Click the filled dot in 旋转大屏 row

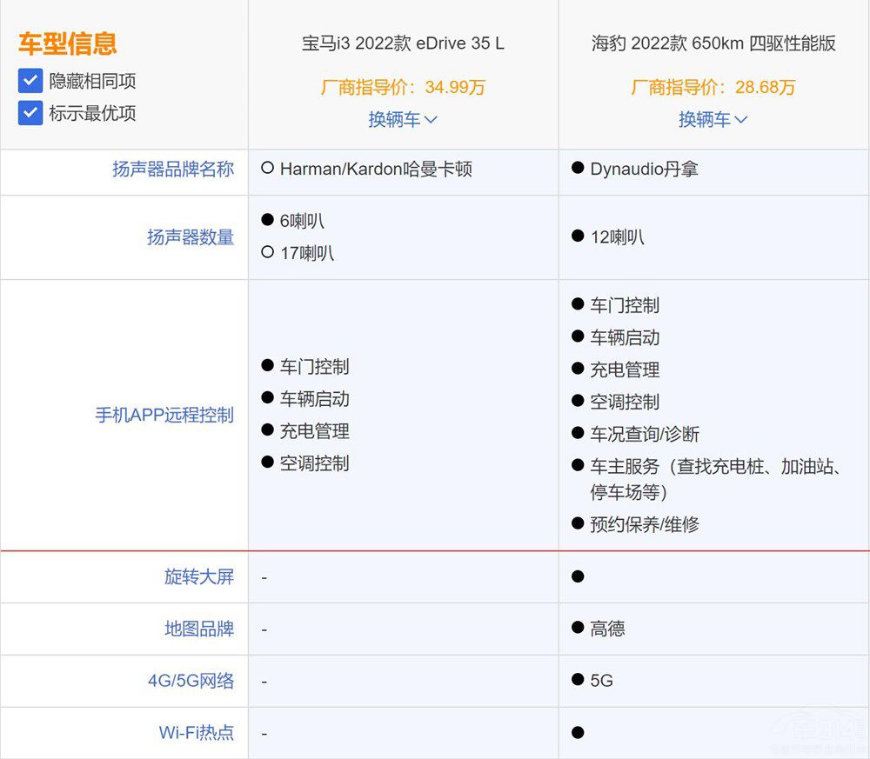(x=578, y=576)
